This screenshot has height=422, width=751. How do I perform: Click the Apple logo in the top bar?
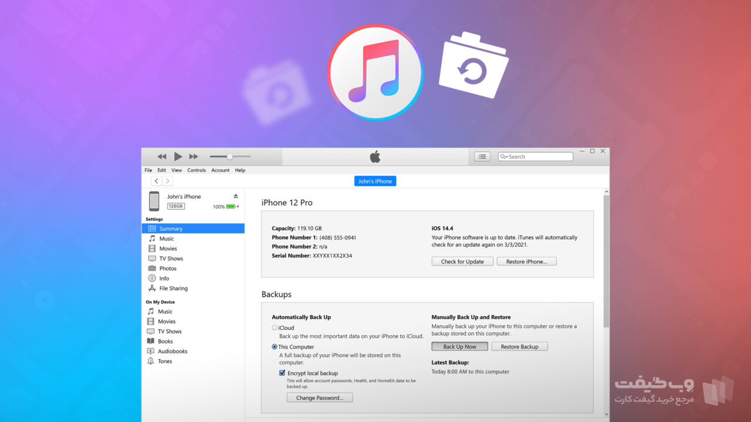point(375,156)
